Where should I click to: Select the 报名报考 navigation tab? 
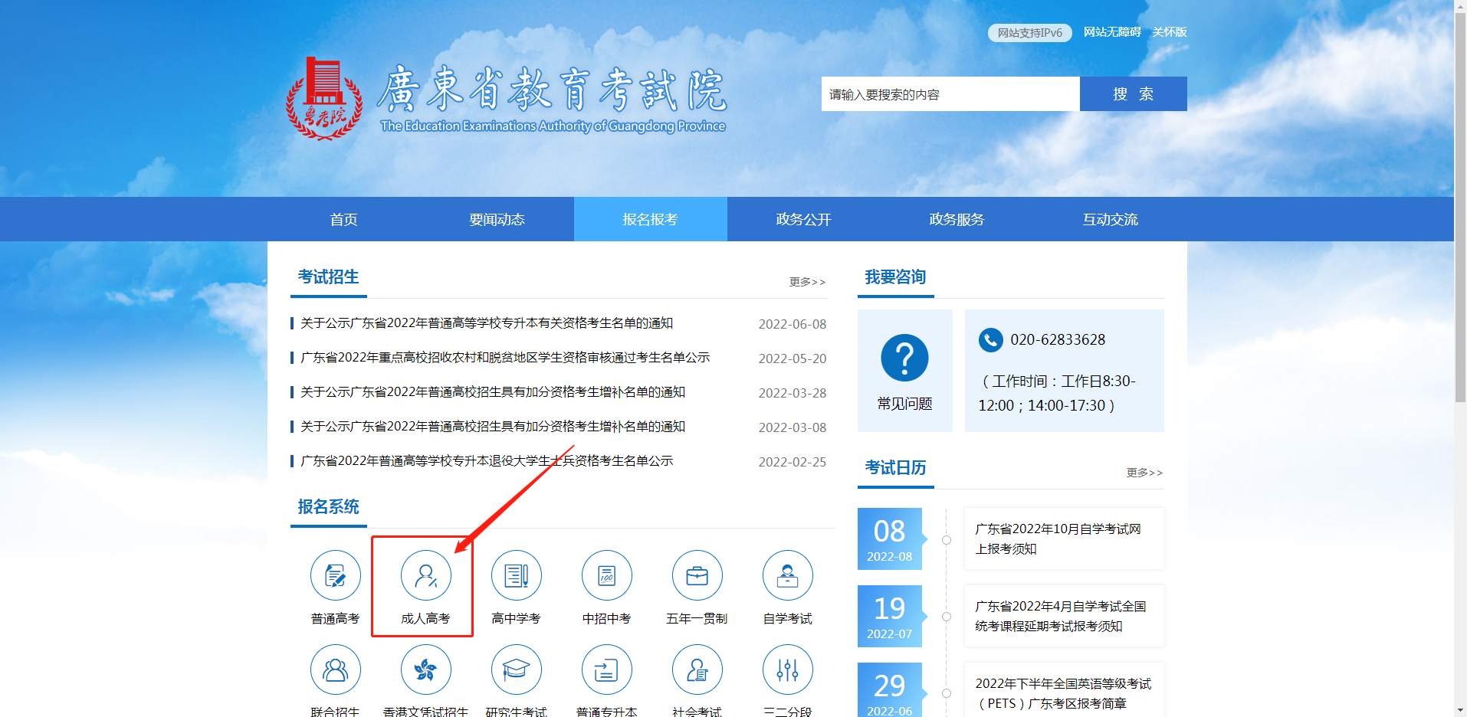[650, 219]
